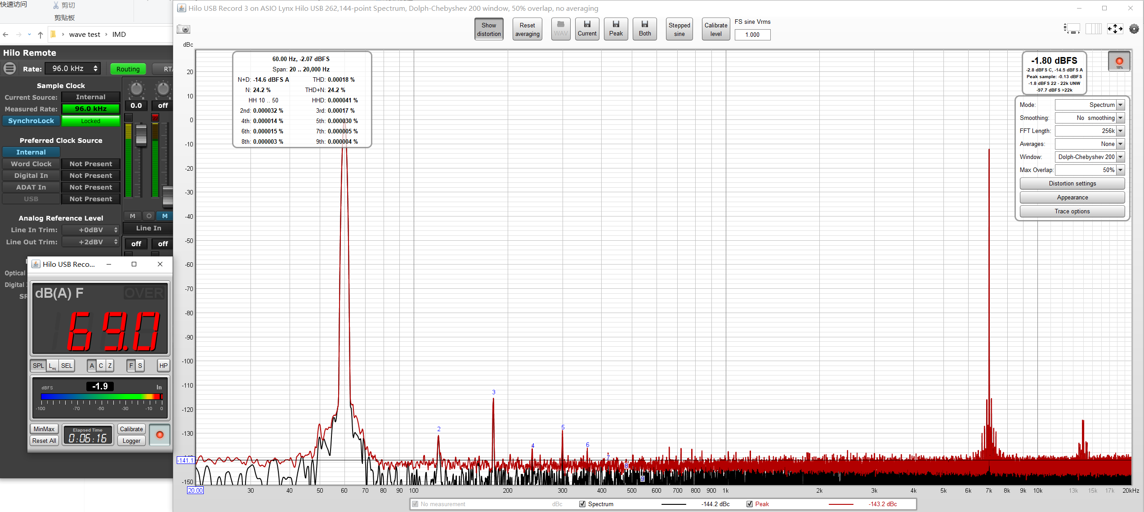Click the WAV save button

(x=561, y=29)
